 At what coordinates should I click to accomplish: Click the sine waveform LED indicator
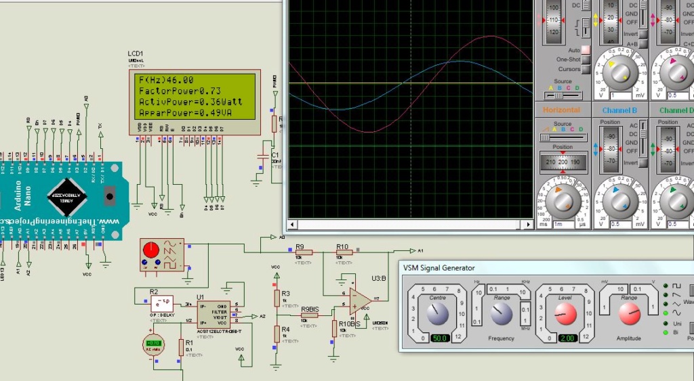[666, 313]
